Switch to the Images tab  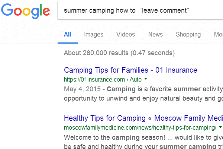coord(94,35)
